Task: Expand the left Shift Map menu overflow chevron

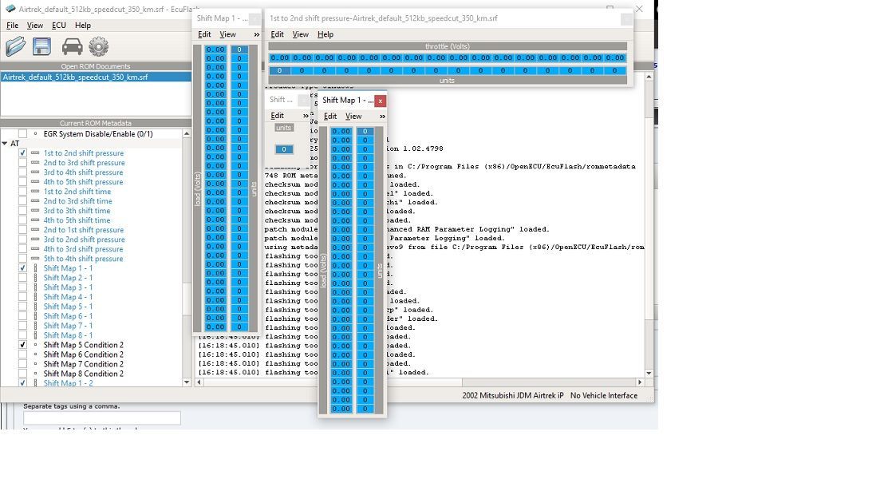Action: pos(256,34)
